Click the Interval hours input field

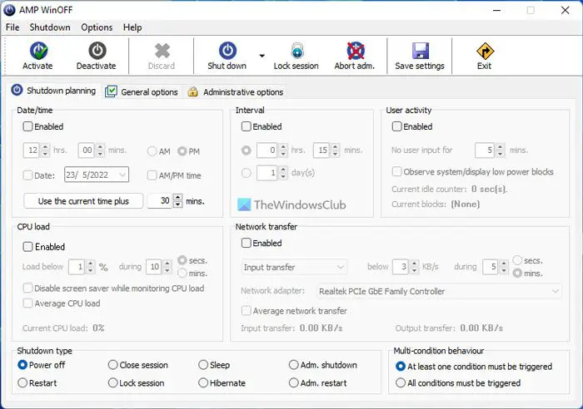click(267, 150)
